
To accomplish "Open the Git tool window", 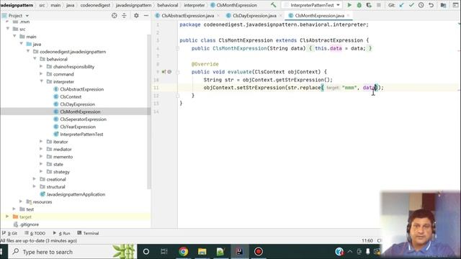I will click(x=9, y=233).
